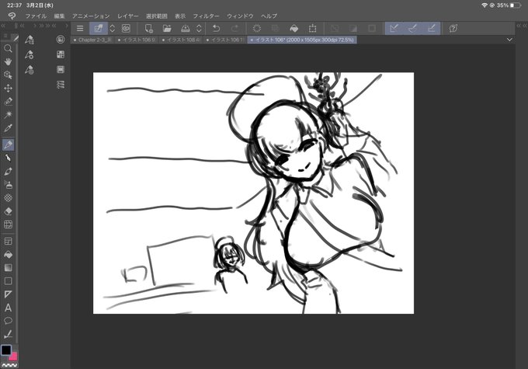Image resolution: width=528 pixels, height=369 pixels.
Task: Select the Eyedropper tool
Action: (8, 128)
